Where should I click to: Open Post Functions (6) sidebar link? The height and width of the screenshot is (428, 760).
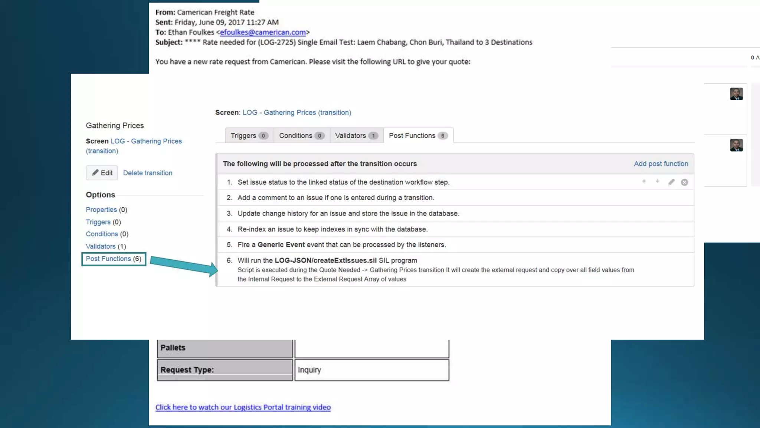(x=114, y=259)
